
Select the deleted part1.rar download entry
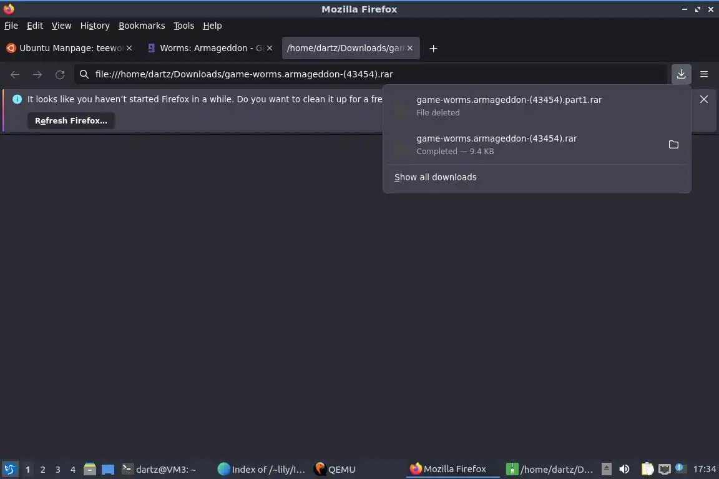(x=537, y=106)
